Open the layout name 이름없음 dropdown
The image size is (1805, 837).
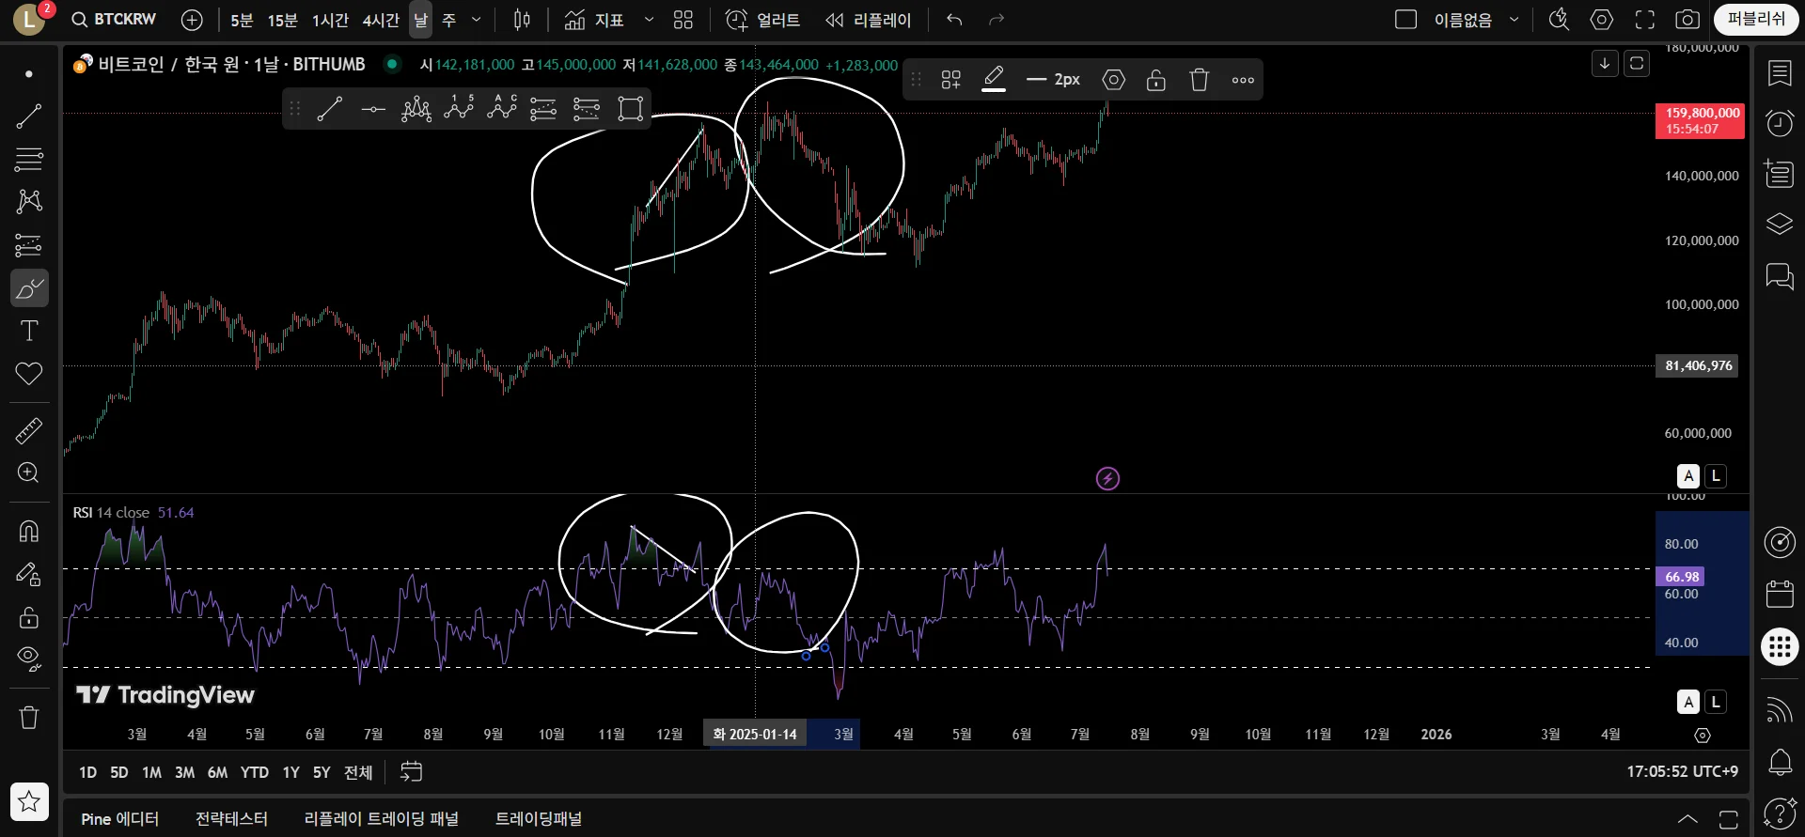point(1514,20)
